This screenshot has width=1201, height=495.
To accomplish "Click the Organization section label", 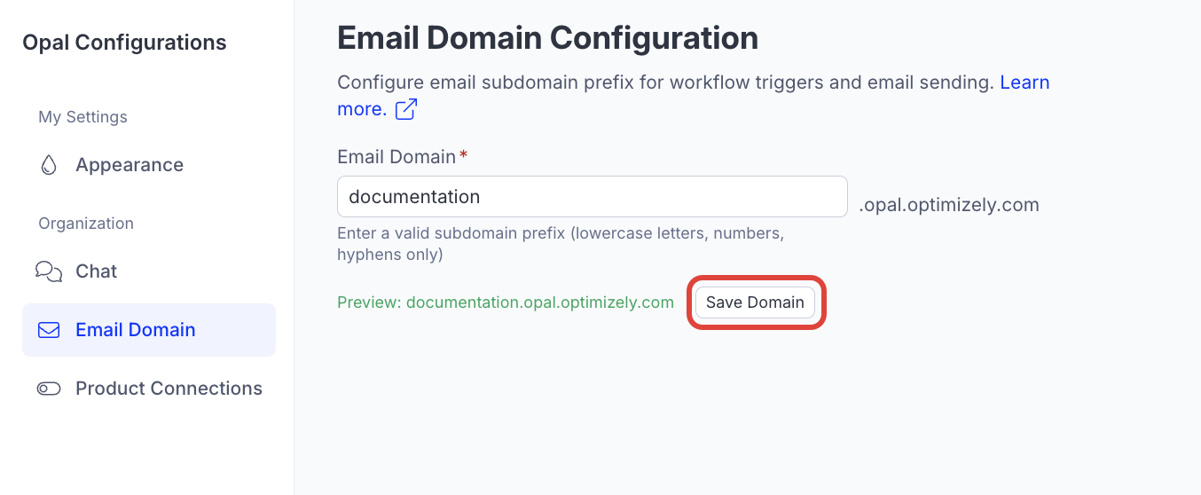I will (x=86, y=224).
